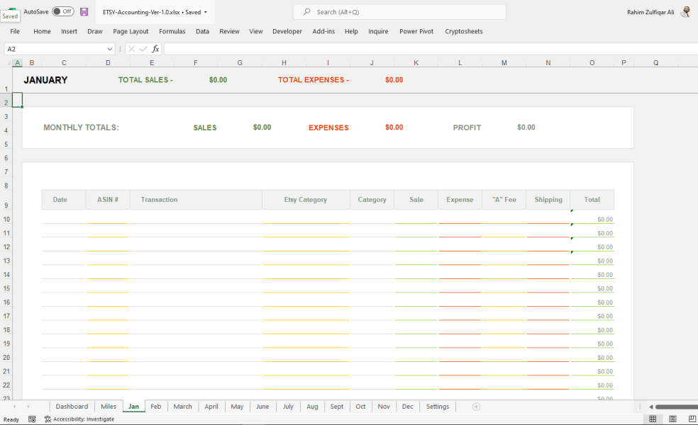Click inside the Search (Alt+Q) box
This screenshot has width=698, height=425.
399,11
